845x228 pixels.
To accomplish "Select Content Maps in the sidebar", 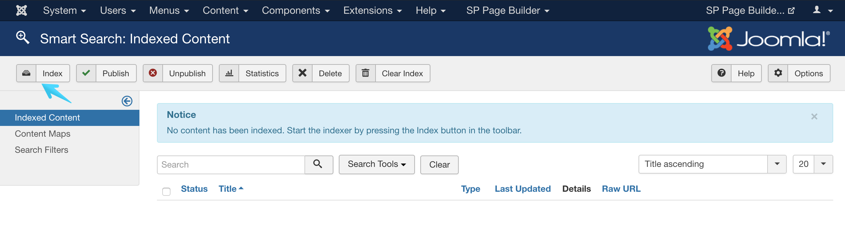I will point(43,134).
